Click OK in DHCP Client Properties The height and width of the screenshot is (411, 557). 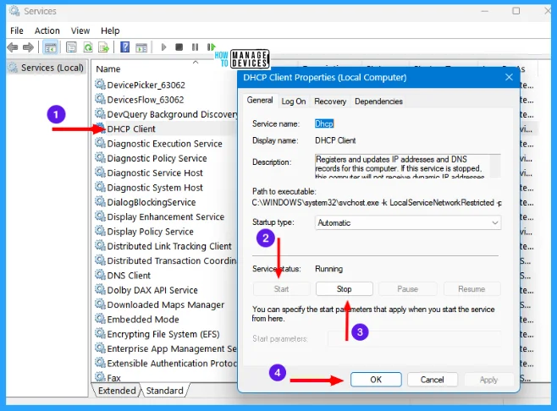point(376,380)
